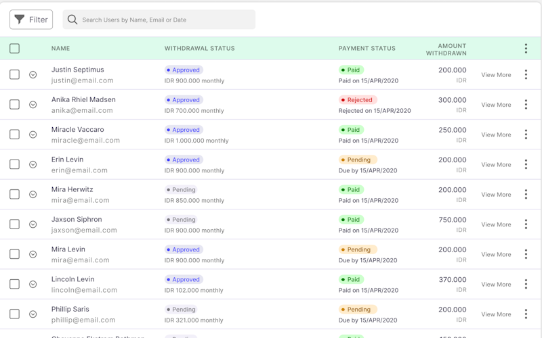The width and height of the screenshot is (542, 338).
Task: Open three-dot menu for Justin Septimus
Action: coord(526,75)
